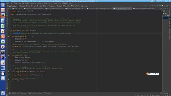171x96 pixels.
Task: Click the gutter marker beside unregisterShuffle method
Action: click(x=9, y=72)
